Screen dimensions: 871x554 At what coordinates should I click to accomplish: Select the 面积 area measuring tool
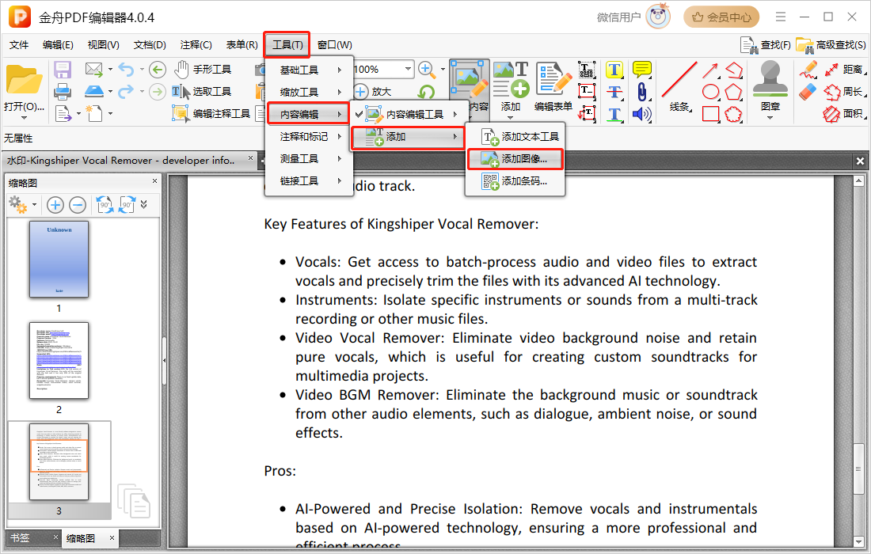(844, 114)
